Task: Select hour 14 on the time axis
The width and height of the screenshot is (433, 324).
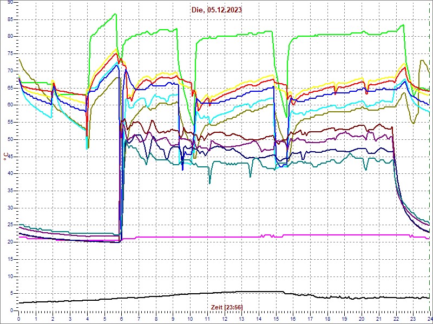Action: 259,319
